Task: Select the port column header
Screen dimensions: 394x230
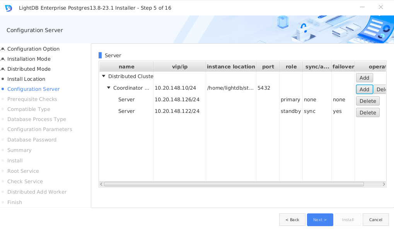Action: (268, 66)
